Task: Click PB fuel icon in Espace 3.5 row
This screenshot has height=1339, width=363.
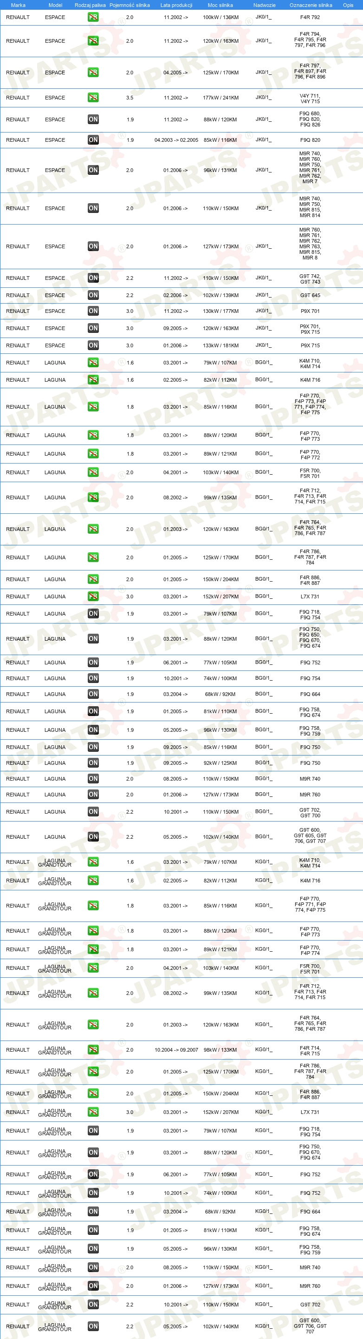Action: [93, 98]
